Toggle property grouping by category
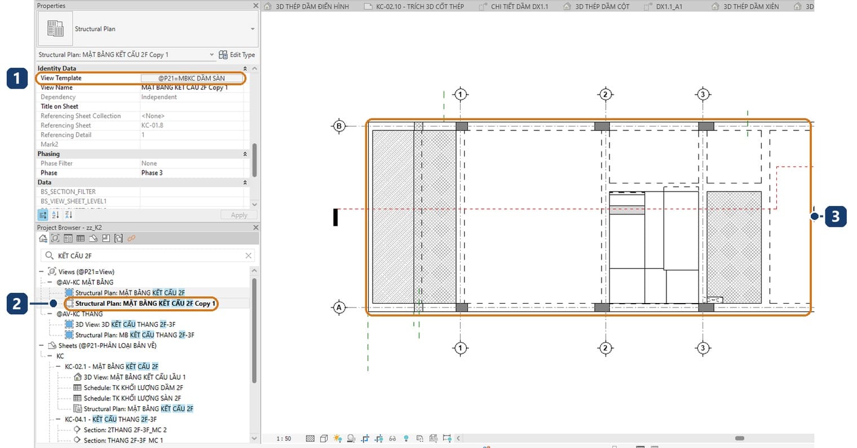This screenshot has width=857, height=448. pyautogui.click(x=43, y=215)
